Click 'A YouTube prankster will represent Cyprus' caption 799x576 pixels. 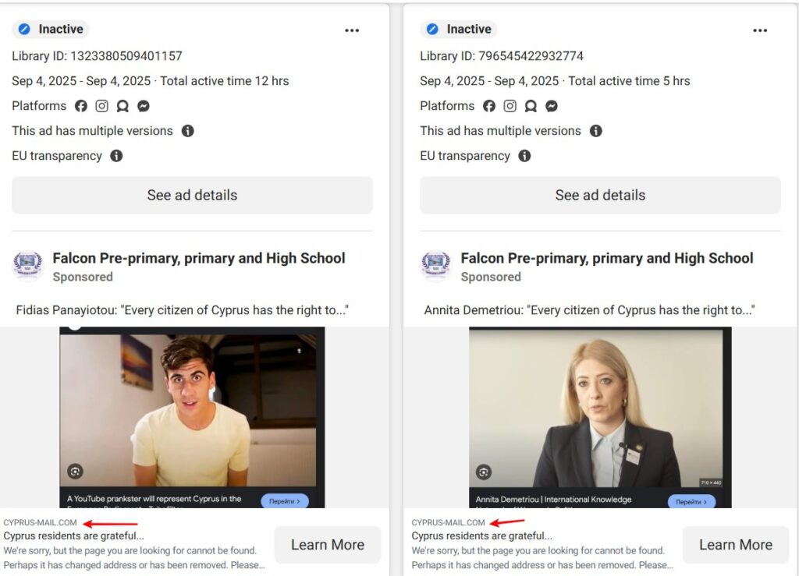point(154,499)
